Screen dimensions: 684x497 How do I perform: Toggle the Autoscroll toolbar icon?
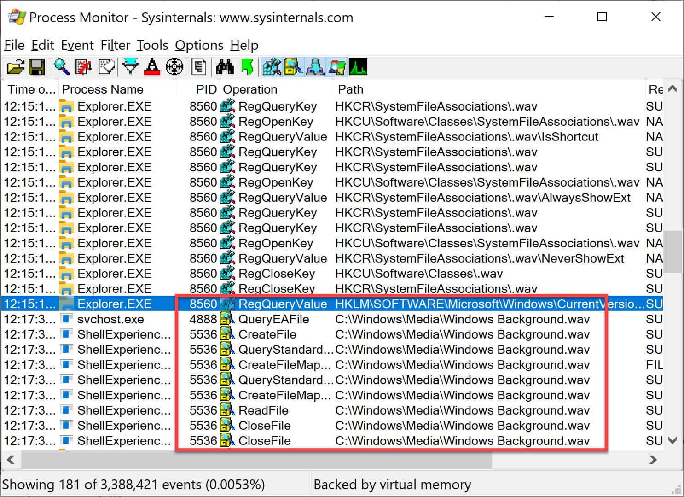click(84, 67)
